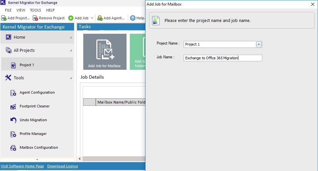Click the Project 1 icon
The height and width of the screenshot is (171, 318).
(x=13, y=65)
